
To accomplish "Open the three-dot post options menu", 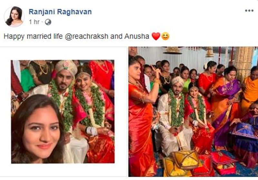I will (249, 11).
